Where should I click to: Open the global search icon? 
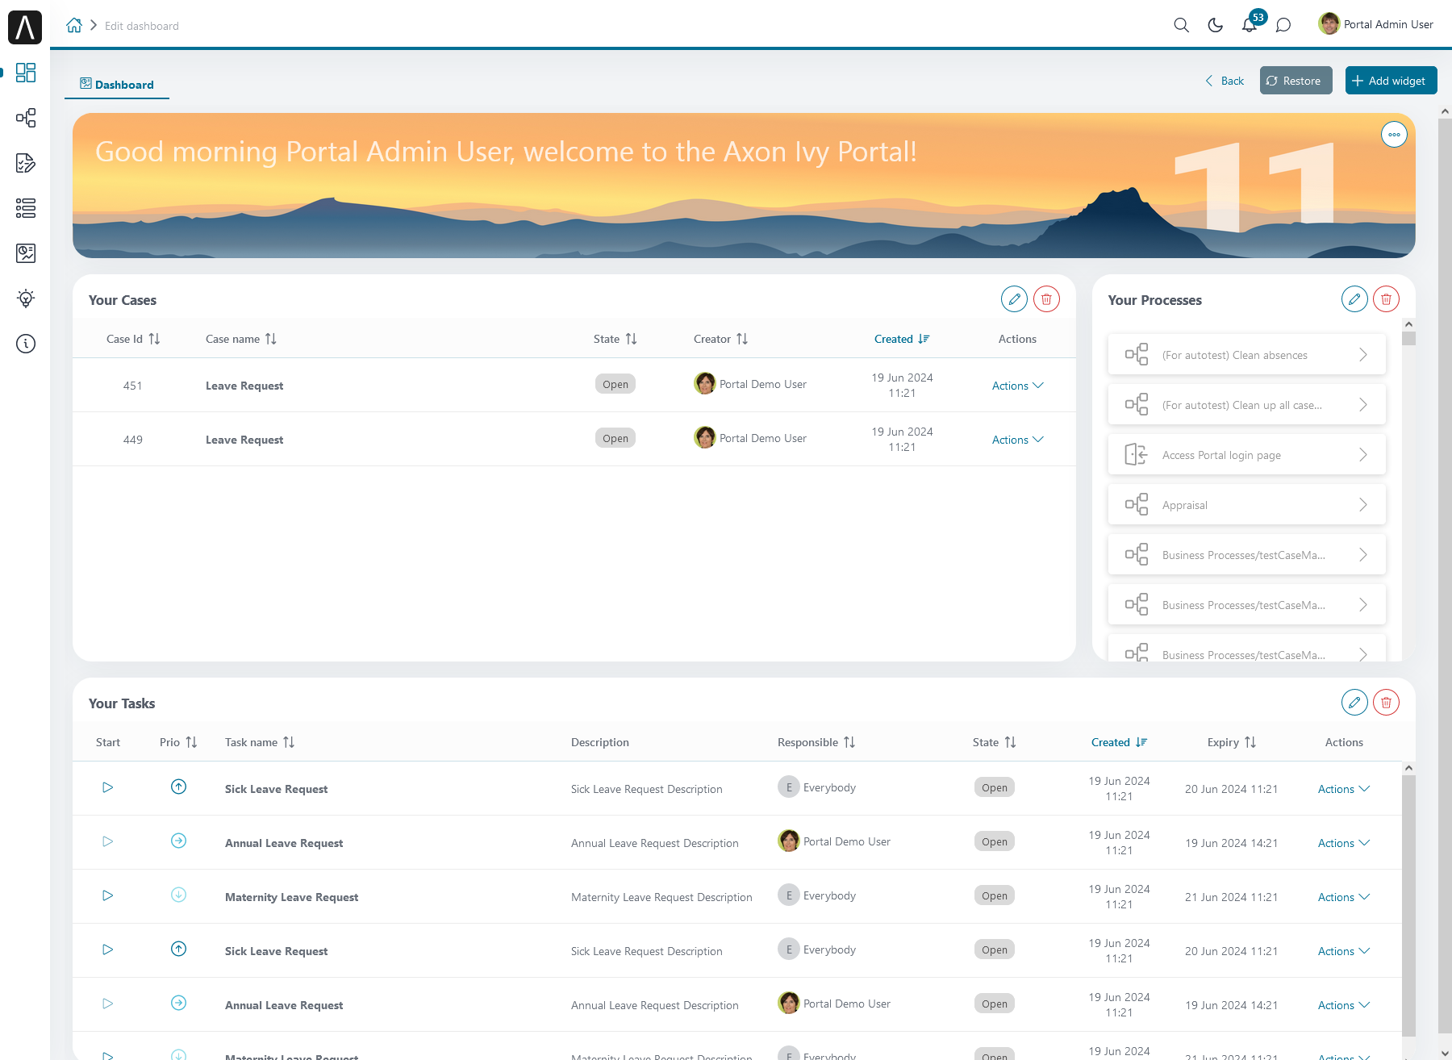1181,25
